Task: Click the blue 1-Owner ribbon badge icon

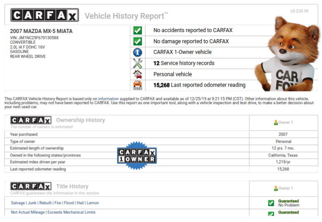Action: (x=137, y=52)
